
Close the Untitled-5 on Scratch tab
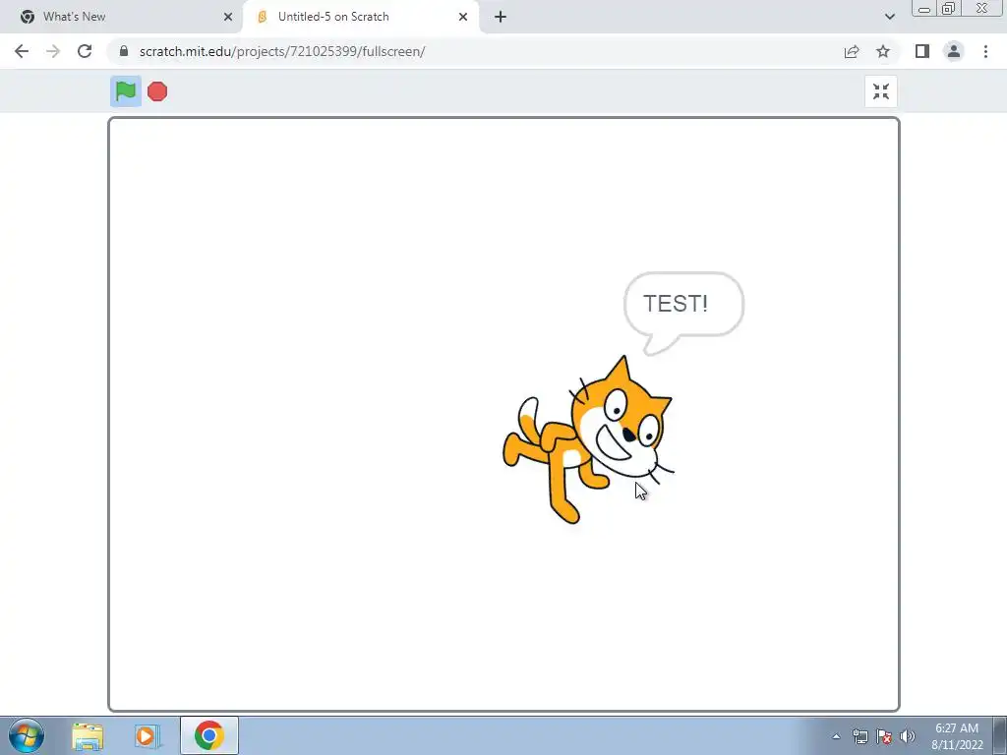point(463,17)
